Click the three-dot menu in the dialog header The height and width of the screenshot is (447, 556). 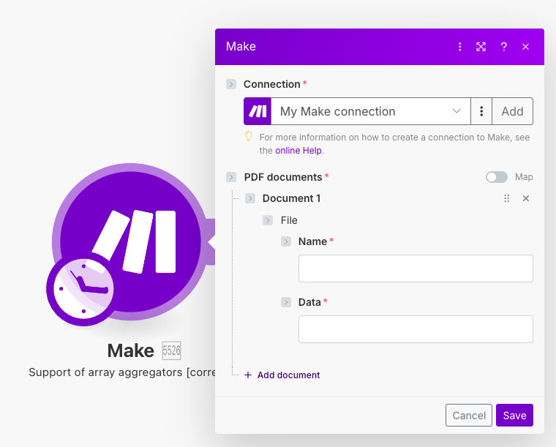click(459, 47)
